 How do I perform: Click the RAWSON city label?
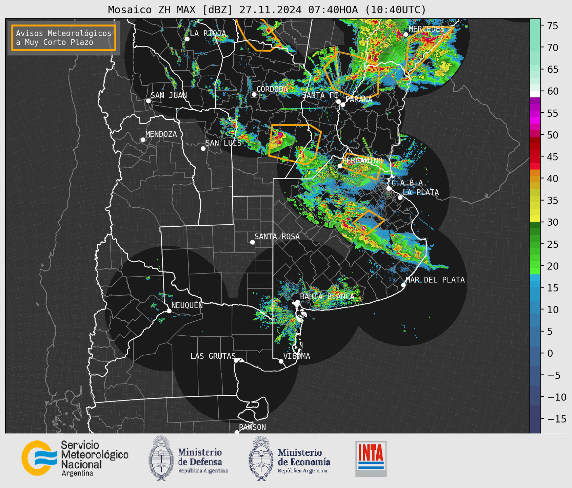[252, 427]
